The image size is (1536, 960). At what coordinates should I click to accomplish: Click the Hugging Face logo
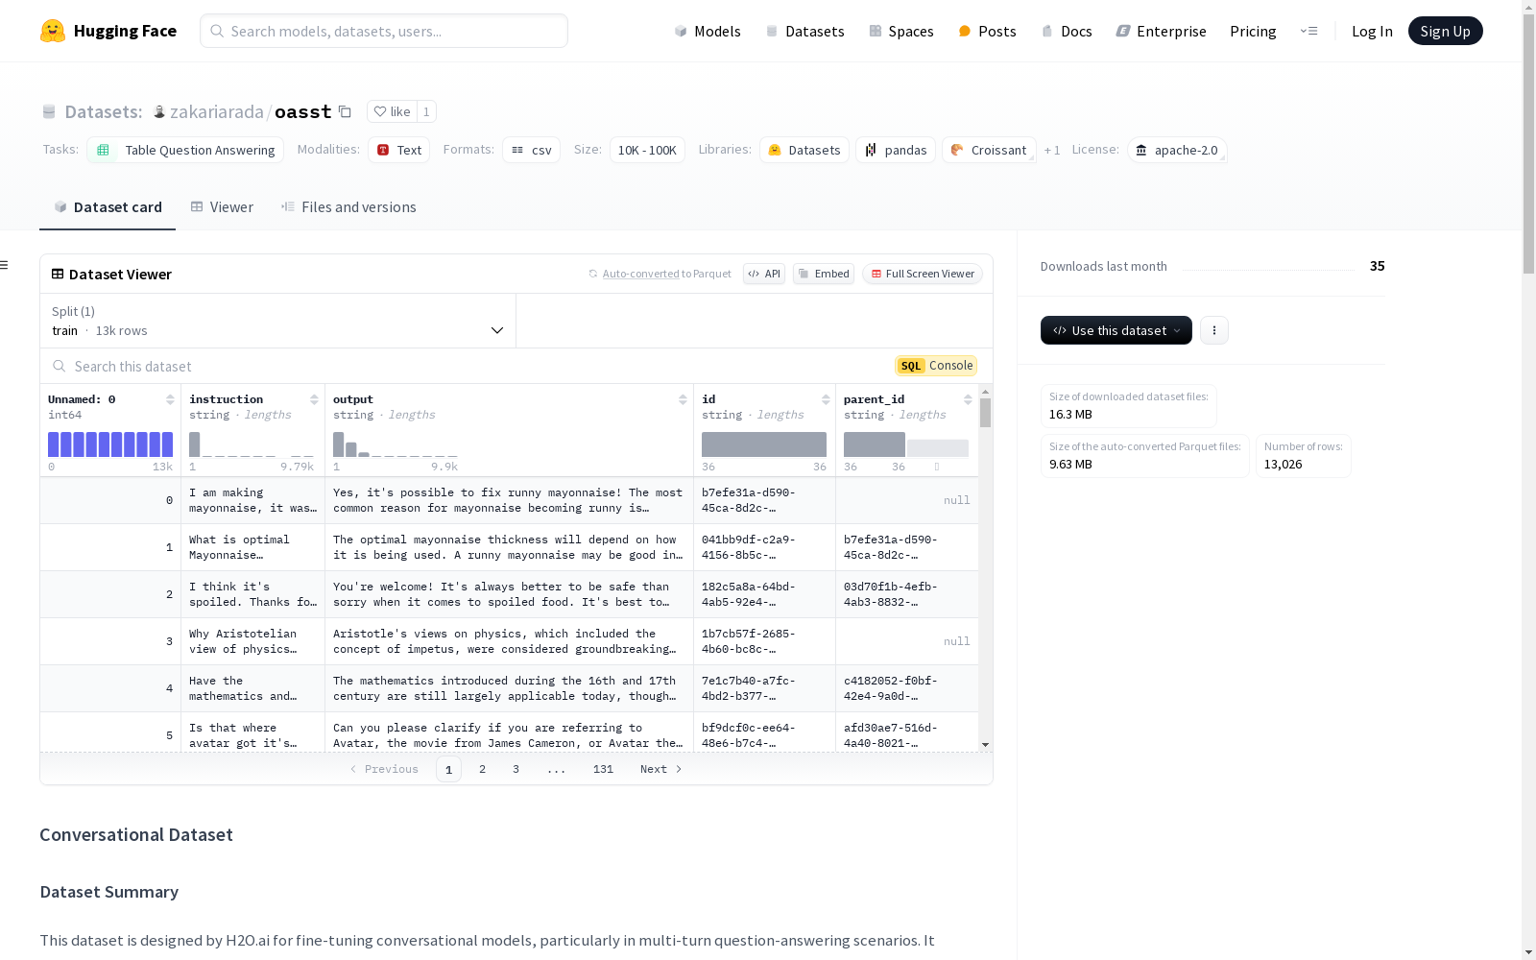tap(108, 31)
